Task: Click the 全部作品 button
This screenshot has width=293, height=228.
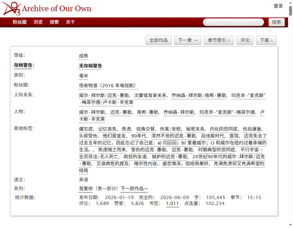Action: 159,40
